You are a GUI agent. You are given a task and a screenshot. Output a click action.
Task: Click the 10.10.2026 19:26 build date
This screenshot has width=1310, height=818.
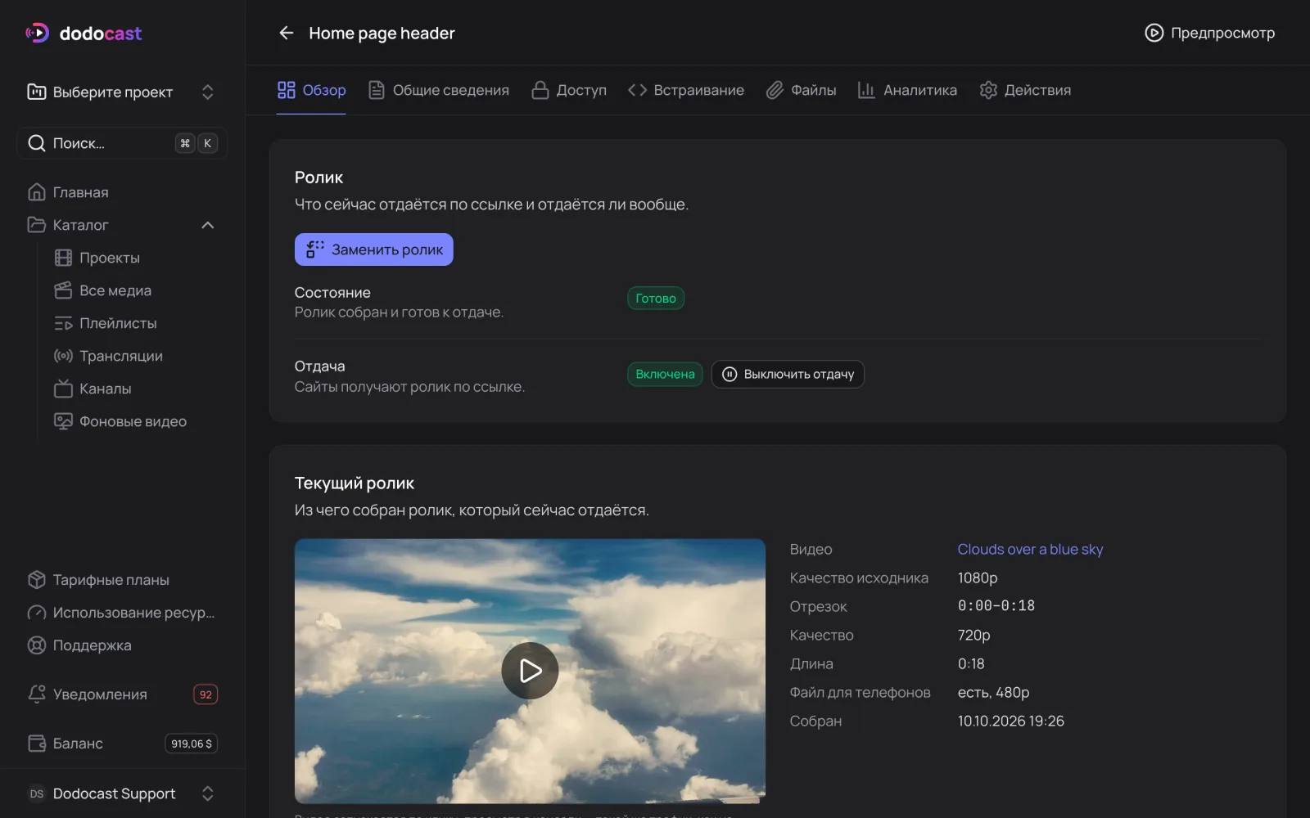[x=1011, y=721]
